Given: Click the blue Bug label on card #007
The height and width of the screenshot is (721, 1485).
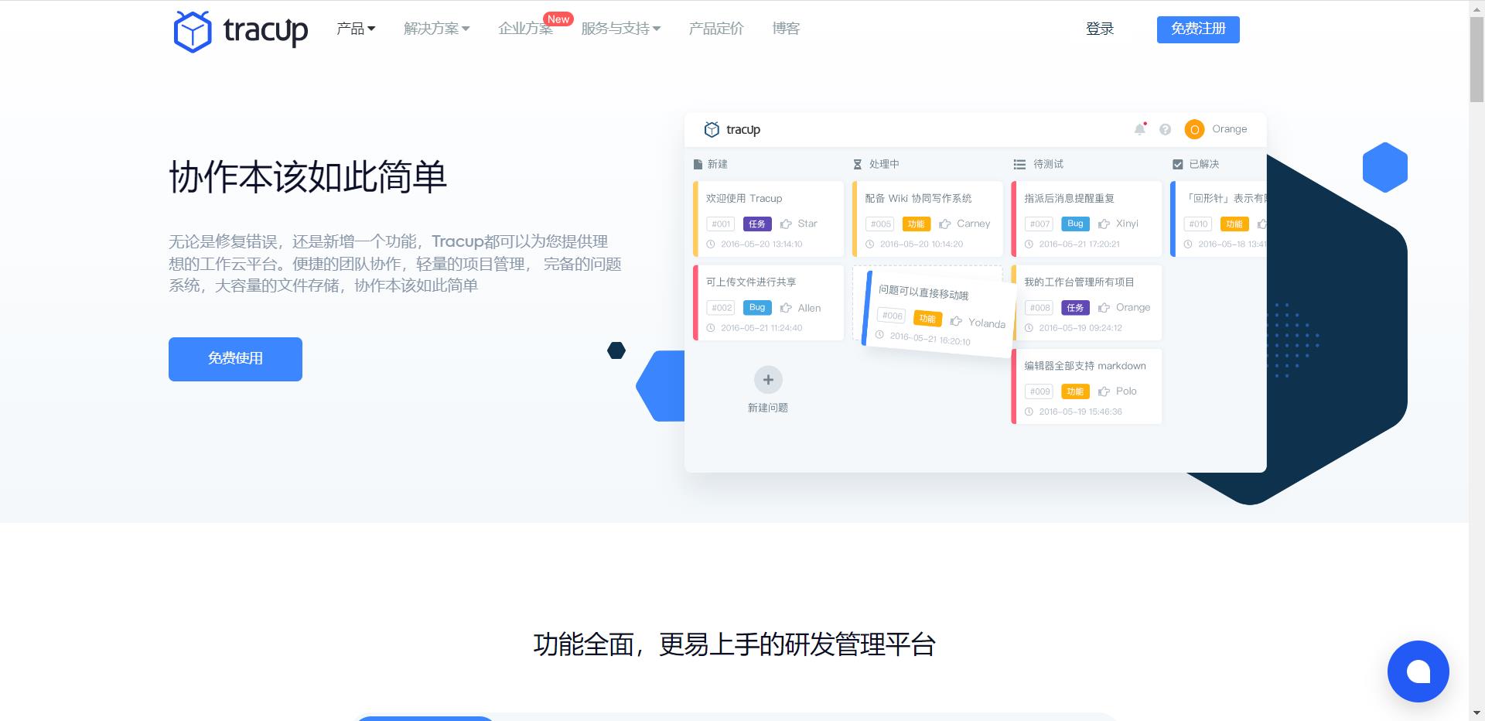Looking at the screenshot, I should click(1074, 224).
